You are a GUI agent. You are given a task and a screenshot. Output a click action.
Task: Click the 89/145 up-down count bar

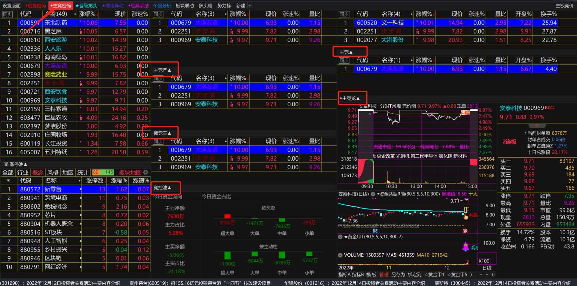[x=103, y=172]
